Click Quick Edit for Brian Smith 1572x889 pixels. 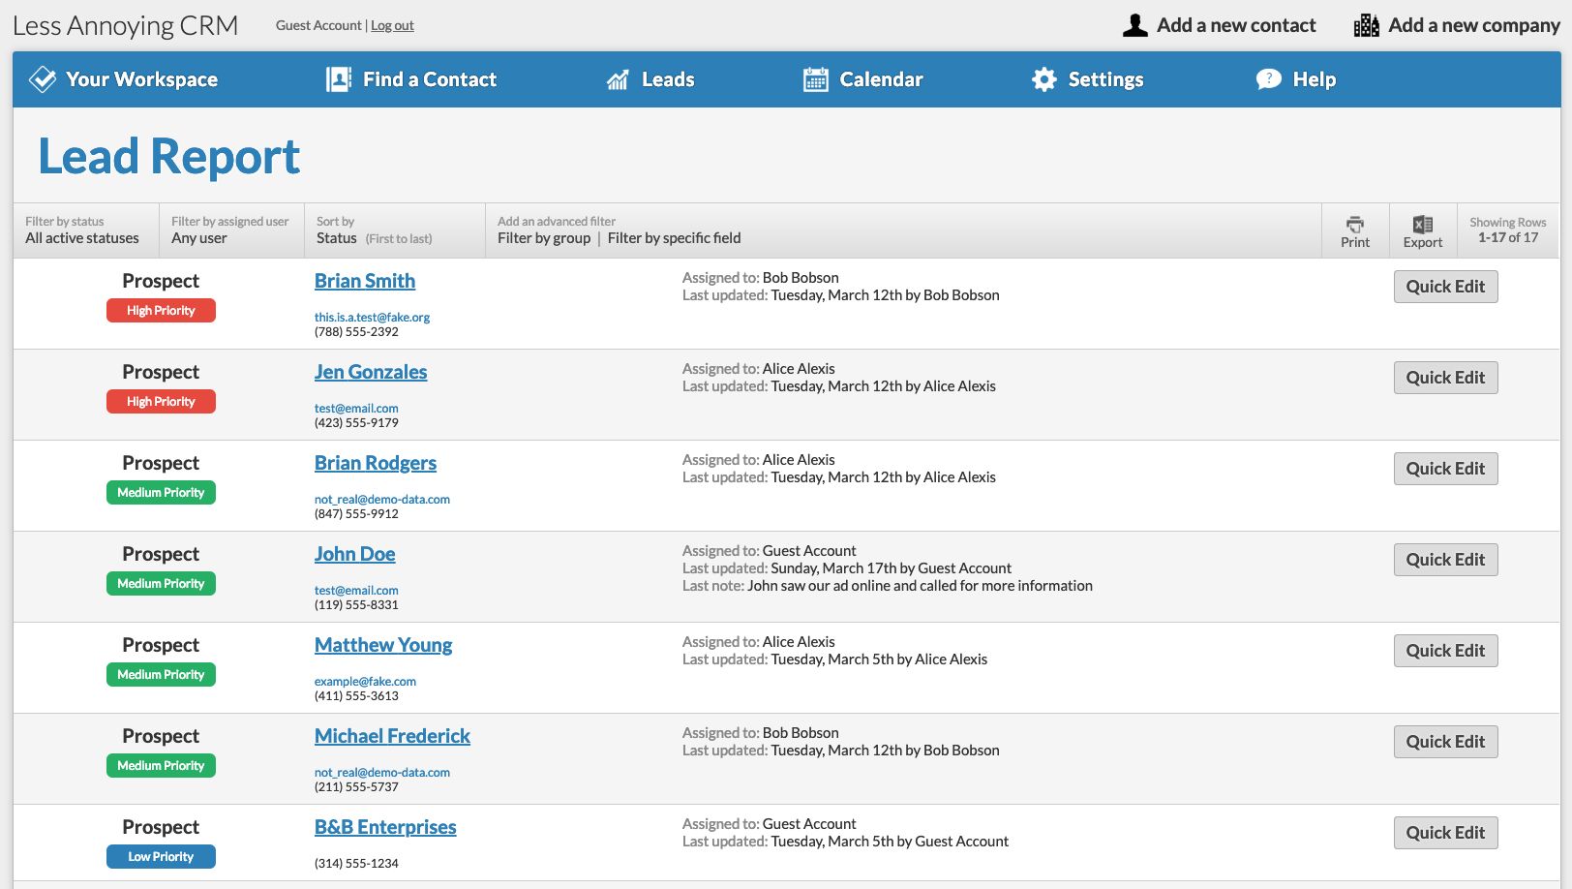1445,287
